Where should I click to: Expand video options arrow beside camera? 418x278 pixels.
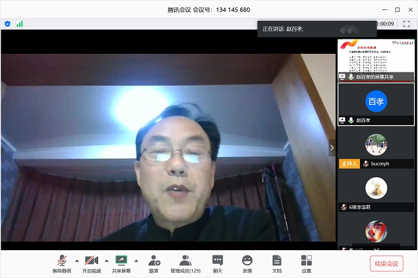[x=106, y=260]
